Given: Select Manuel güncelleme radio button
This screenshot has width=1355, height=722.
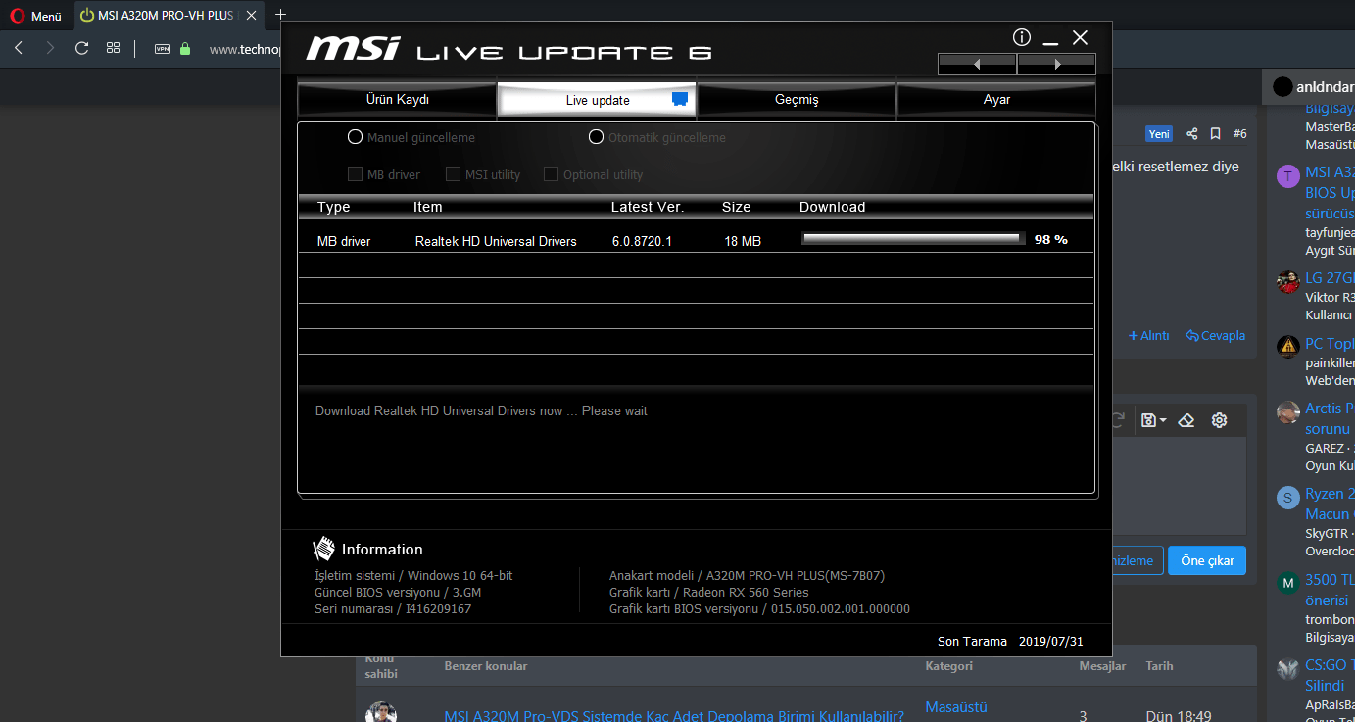Looking at the screenshot, I should [355, 137].
